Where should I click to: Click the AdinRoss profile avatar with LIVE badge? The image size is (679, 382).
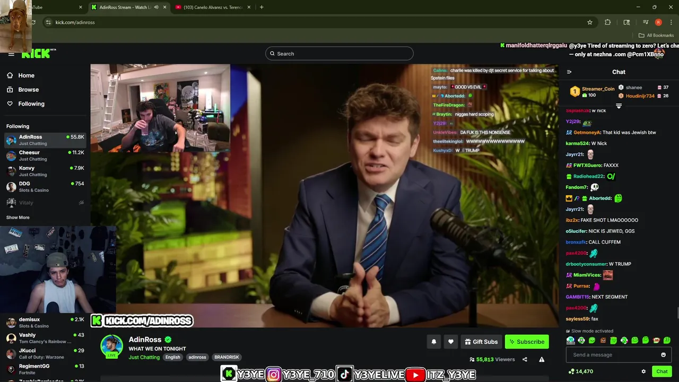pos(111,346)
